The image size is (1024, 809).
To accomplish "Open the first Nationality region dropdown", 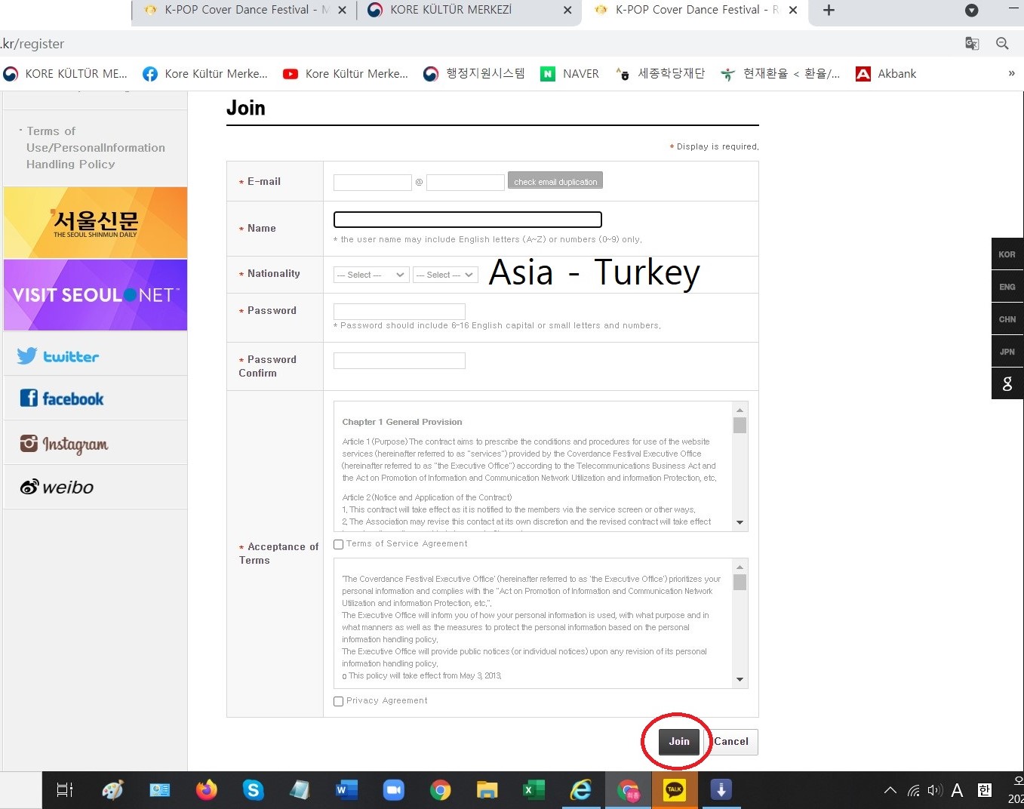I will (371, 275).
